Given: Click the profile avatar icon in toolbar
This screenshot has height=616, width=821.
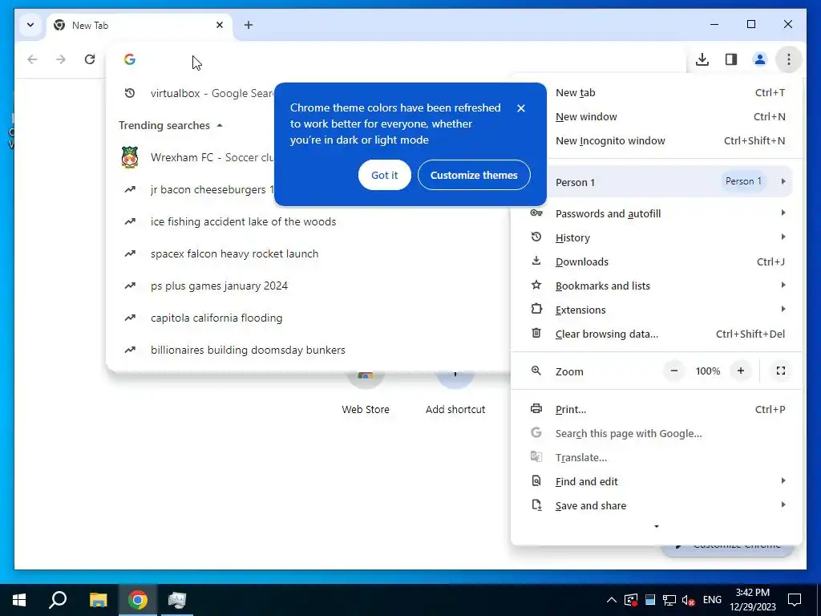Looking at the screenshot, I should click(760, 59).
